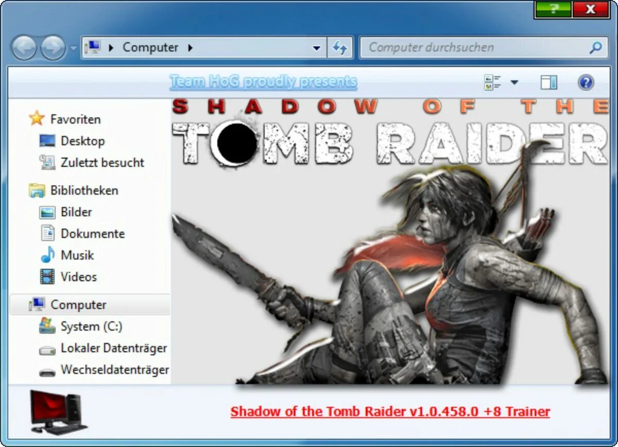Select Favoriten in navigation pane
The height and width of the screenshot is (447, 618).
(75, 119)
